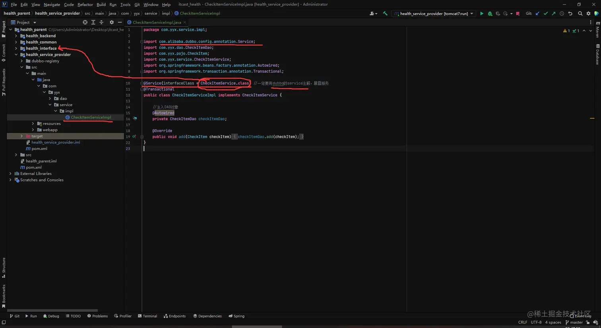
Task: Commit changes using Git green checkmark icon
Action: (x=545, y=14)
